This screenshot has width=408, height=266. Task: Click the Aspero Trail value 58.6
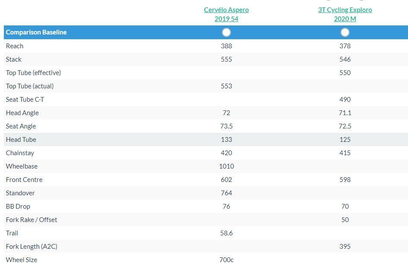click(226, 233)
